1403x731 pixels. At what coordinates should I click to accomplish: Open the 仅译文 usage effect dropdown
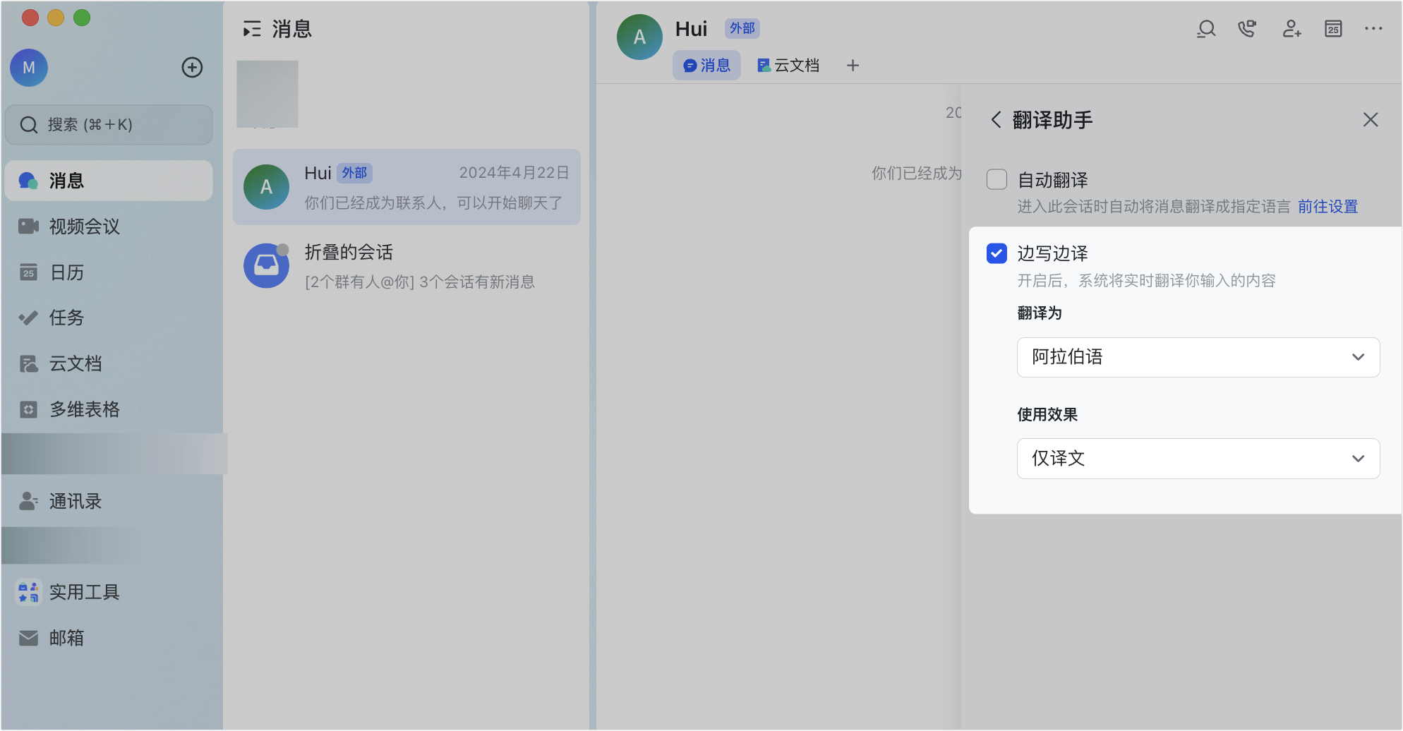tap(1198, 459)
